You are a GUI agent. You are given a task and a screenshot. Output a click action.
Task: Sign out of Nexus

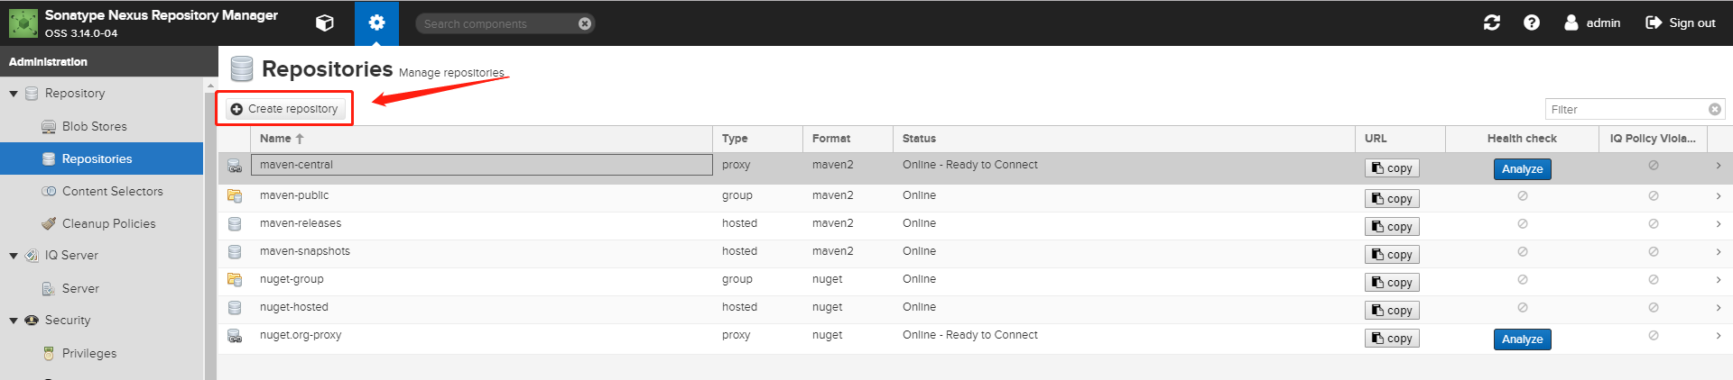click(1681, 23)
